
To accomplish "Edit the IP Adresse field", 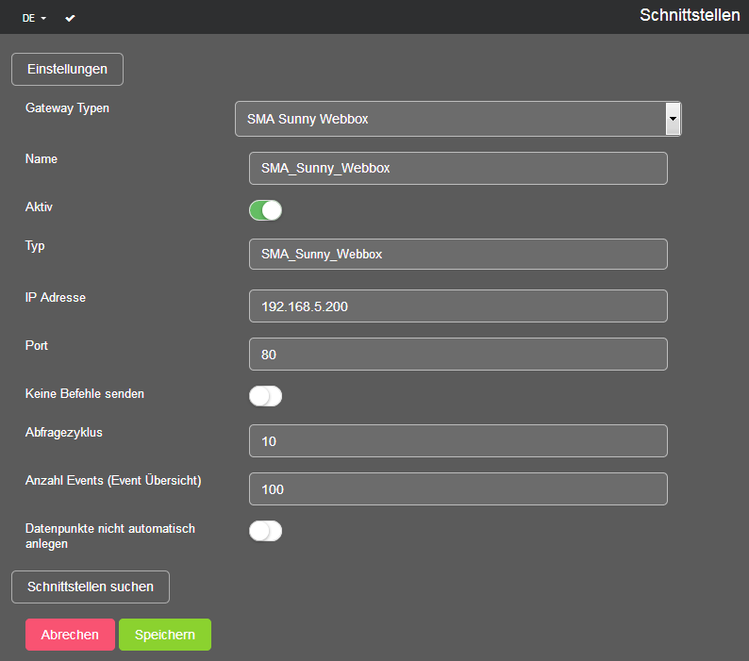I will pos(458,306).
